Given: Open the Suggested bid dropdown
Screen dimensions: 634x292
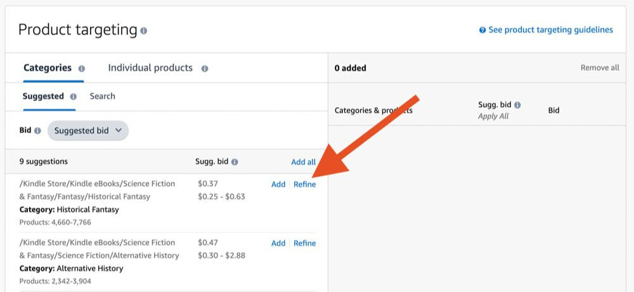Looking at the screenshot, I should tap(87, 130).
